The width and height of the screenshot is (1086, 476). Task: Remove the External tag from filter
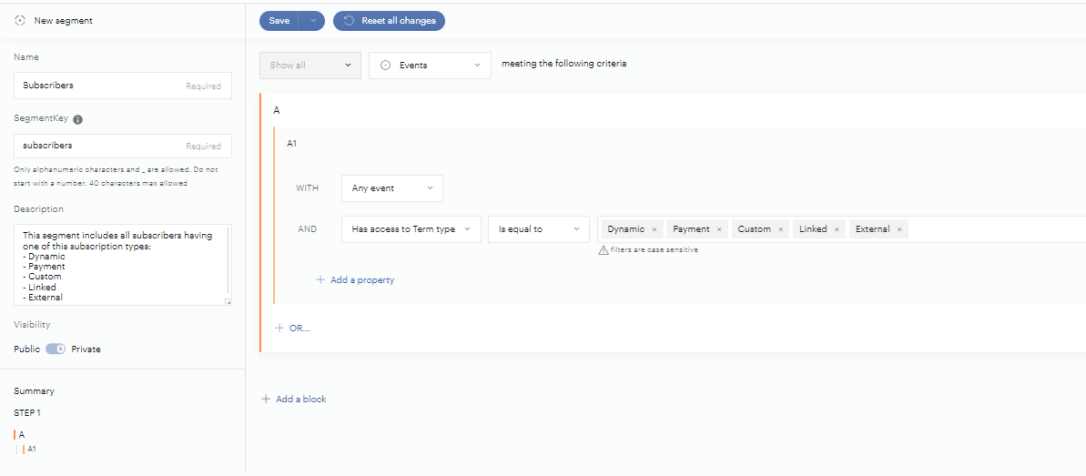[899, 229]
